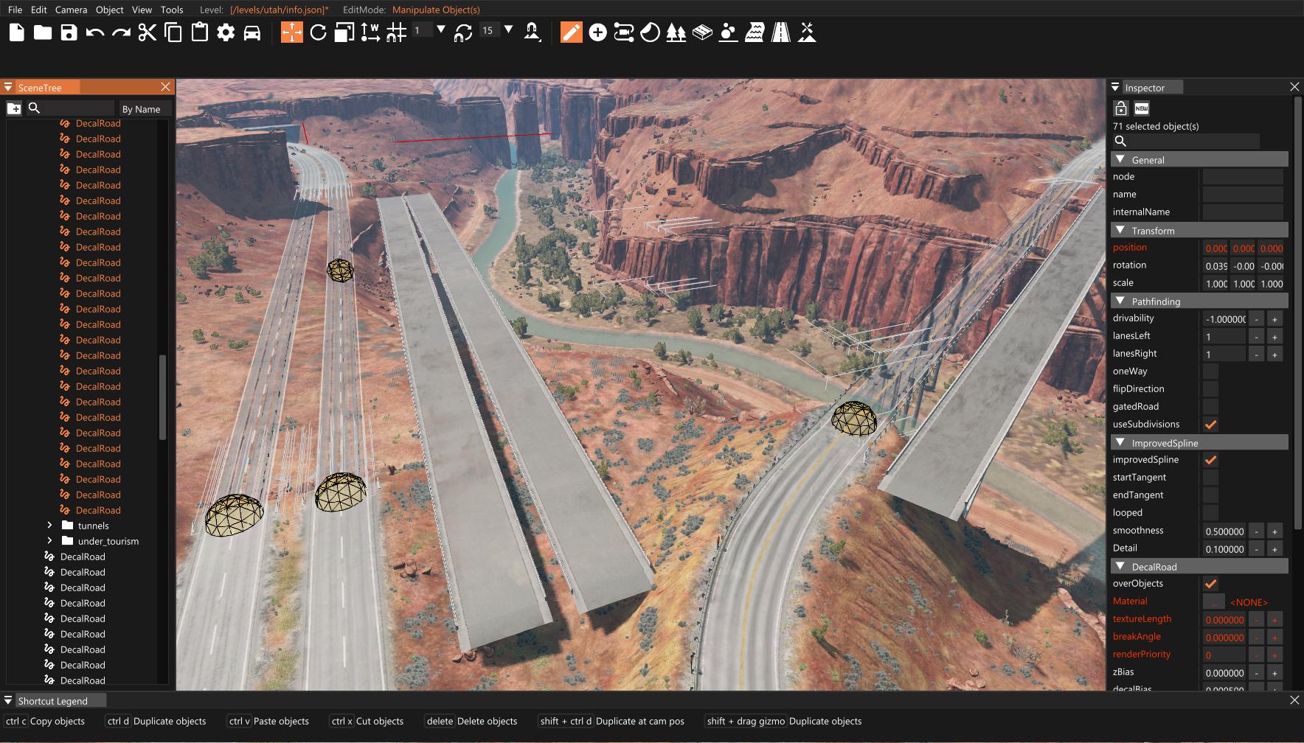
Task: Toggle the startTangent checkbox
Action: (x=1210, y=478)
